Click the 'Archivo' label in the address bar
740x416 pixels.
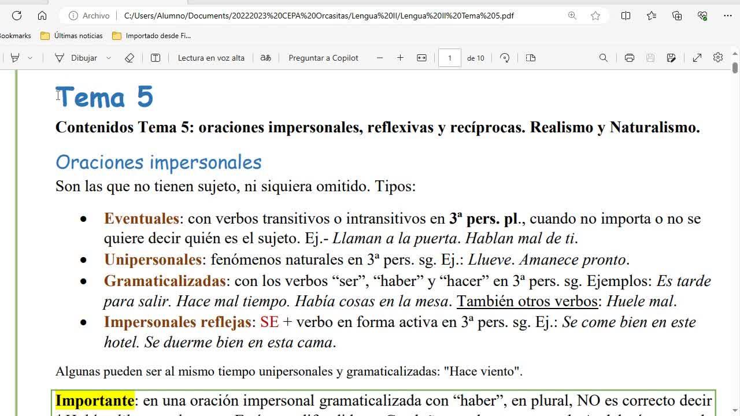[x=96, y=16]
